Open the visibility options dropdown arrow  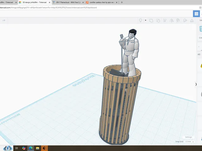tap(146, 20)
